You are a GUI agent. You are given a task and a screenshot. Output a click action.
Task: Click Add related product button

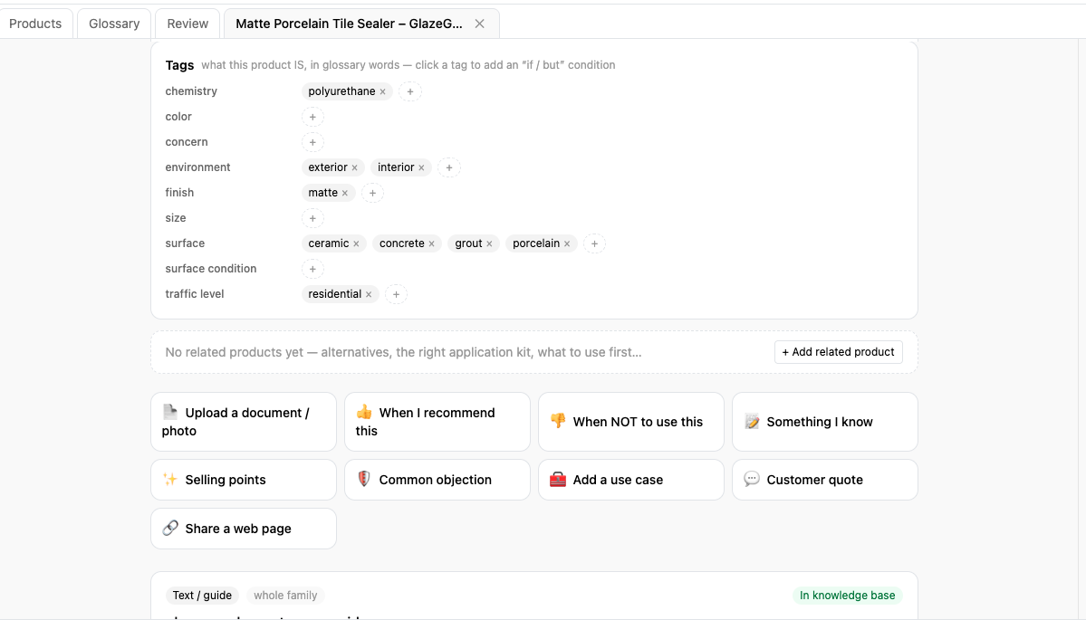click(838, 351)
